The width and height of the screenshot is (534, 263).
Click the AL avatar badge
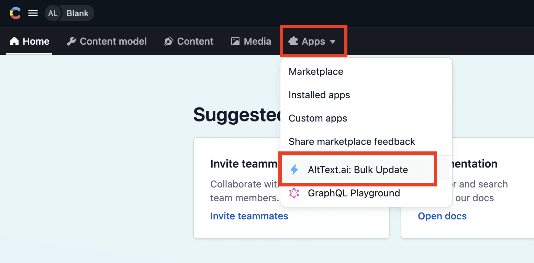53,13
